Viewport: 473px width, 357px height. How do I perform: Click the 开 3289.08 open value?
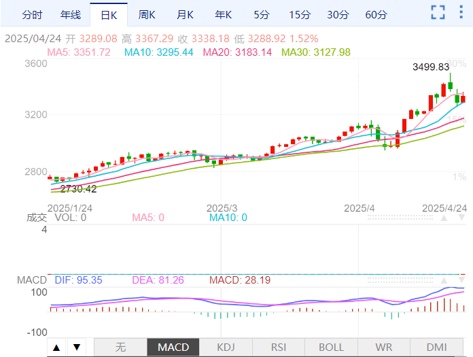point(91,39)
